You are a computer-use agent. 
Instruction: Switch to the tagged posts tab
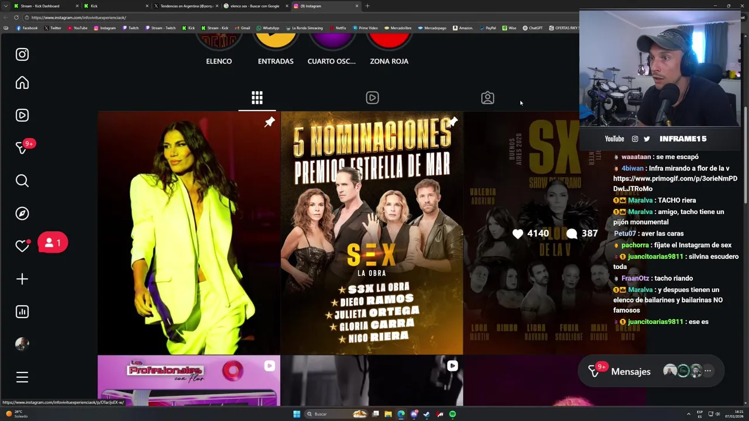(487, 98)
